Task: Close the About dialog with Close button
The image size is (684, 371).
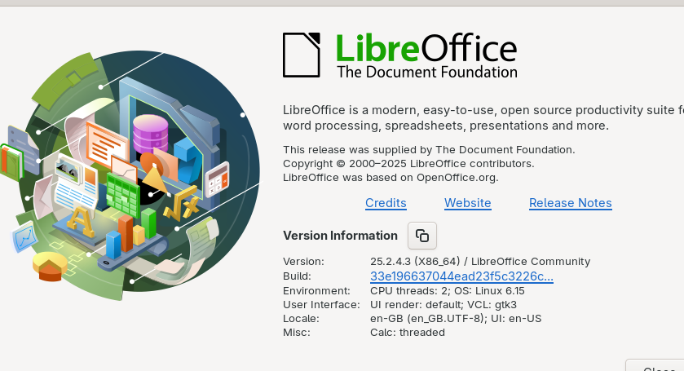Action: pyautogui.click(x=655, y=366)
